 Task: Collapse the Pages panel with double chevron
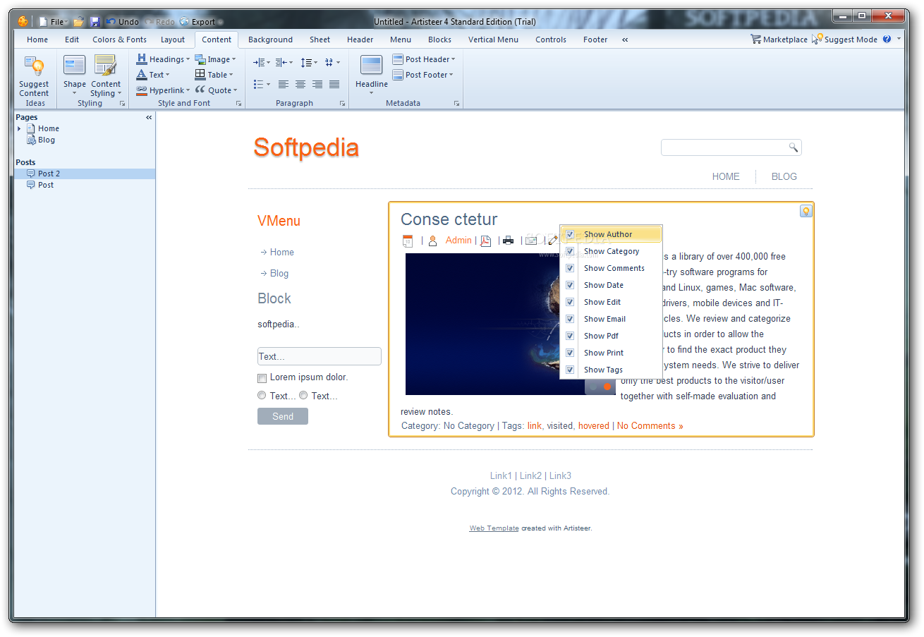pos(149,118)
